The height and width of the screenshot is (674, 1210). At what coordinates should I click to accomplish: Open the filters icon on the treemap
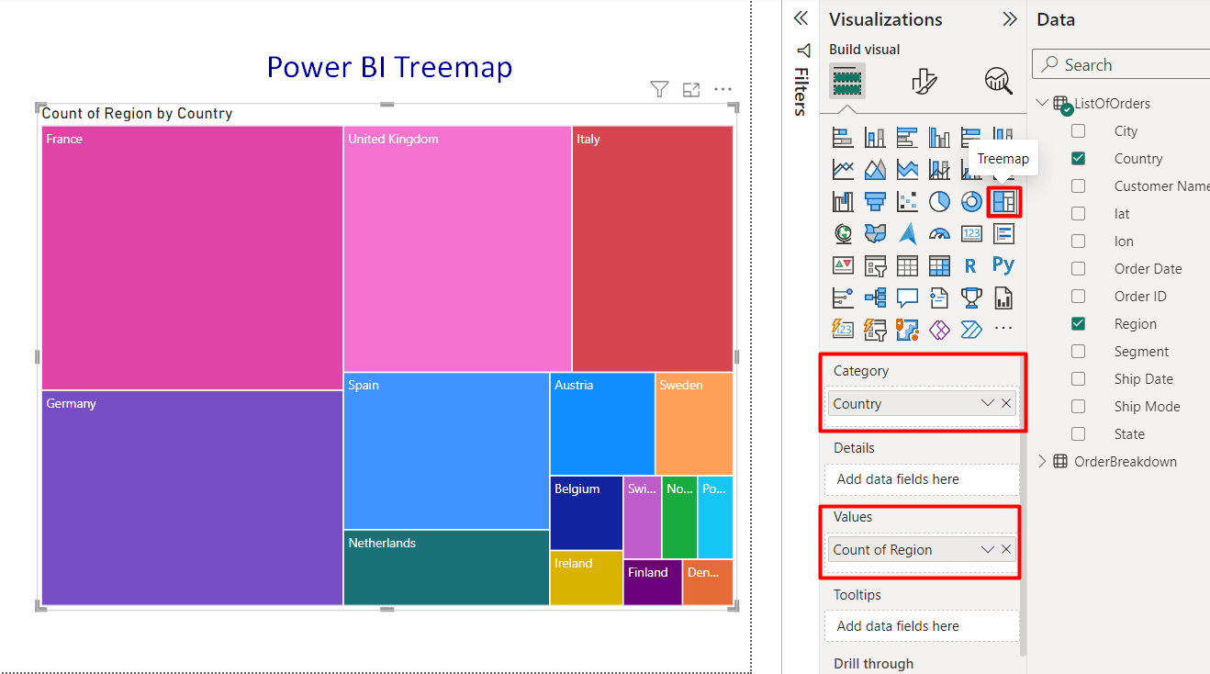tap(659, 89)
